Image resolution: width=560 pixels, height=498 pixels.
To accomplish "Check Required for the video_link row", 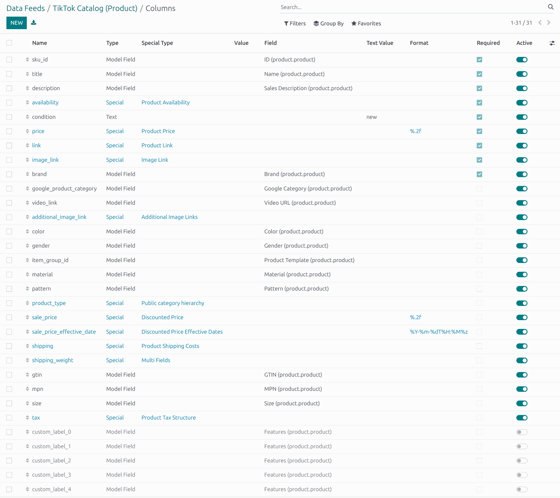I will 479,203.
